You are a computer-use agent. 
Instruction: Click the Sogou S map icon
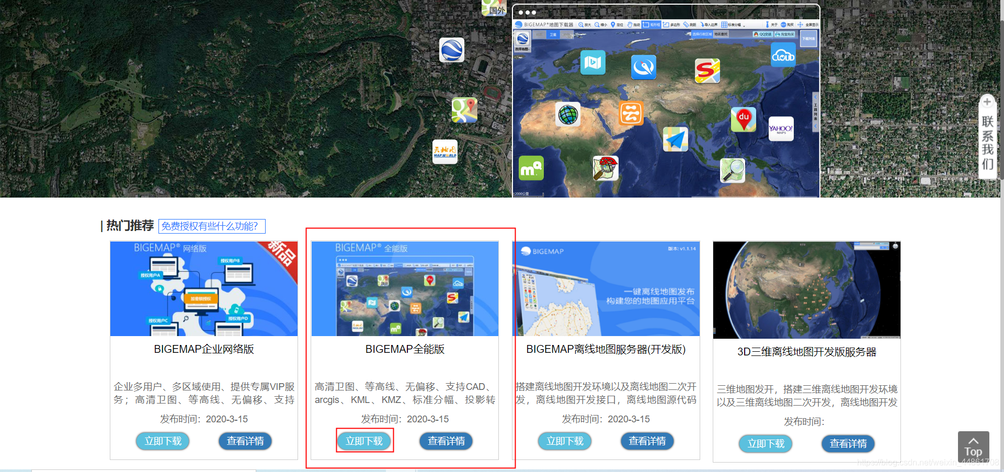pos(708,71)
